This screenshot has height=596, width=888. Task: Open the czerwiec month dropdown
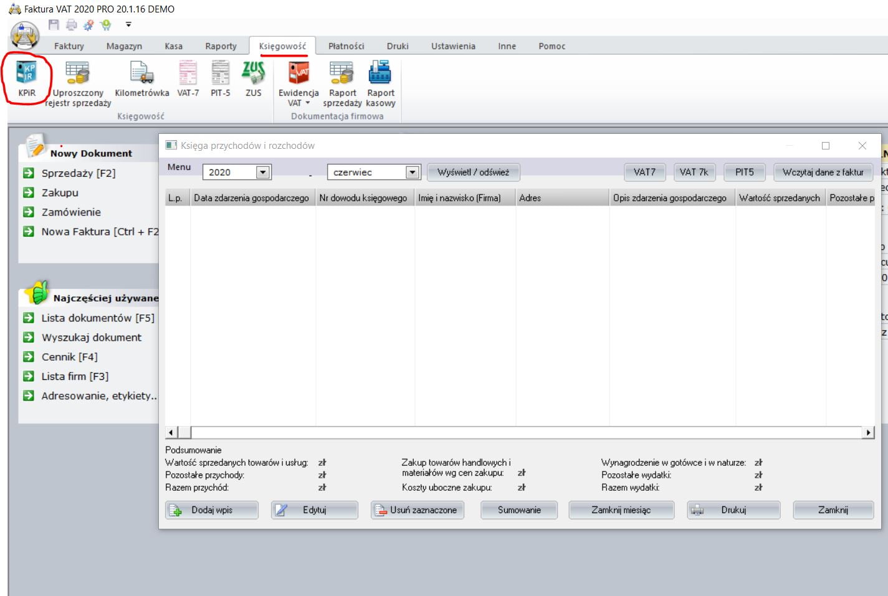tap(412, 172)
